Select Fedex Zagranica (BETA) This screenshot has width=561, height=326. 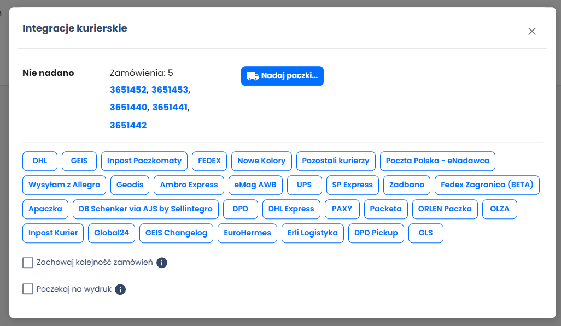click(x=487, y=185)
